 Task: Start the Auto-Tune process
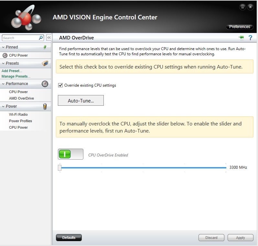[x=81, y=101]
